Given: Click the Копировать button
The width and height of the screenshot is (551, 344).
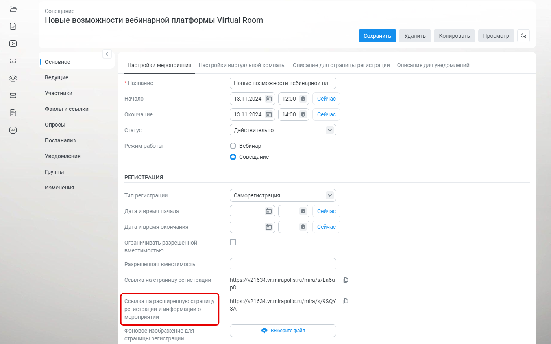Looking at the screenshot, I should 455,36.
